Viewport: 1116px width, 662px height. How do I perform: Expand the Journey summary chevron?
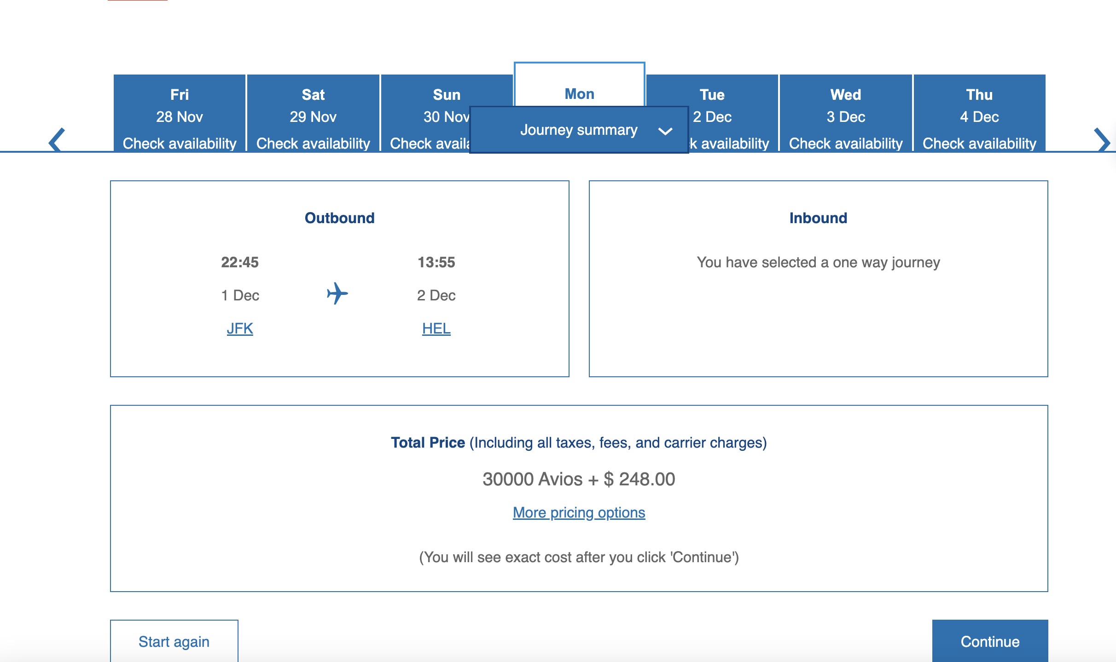[x=665, y=131]
